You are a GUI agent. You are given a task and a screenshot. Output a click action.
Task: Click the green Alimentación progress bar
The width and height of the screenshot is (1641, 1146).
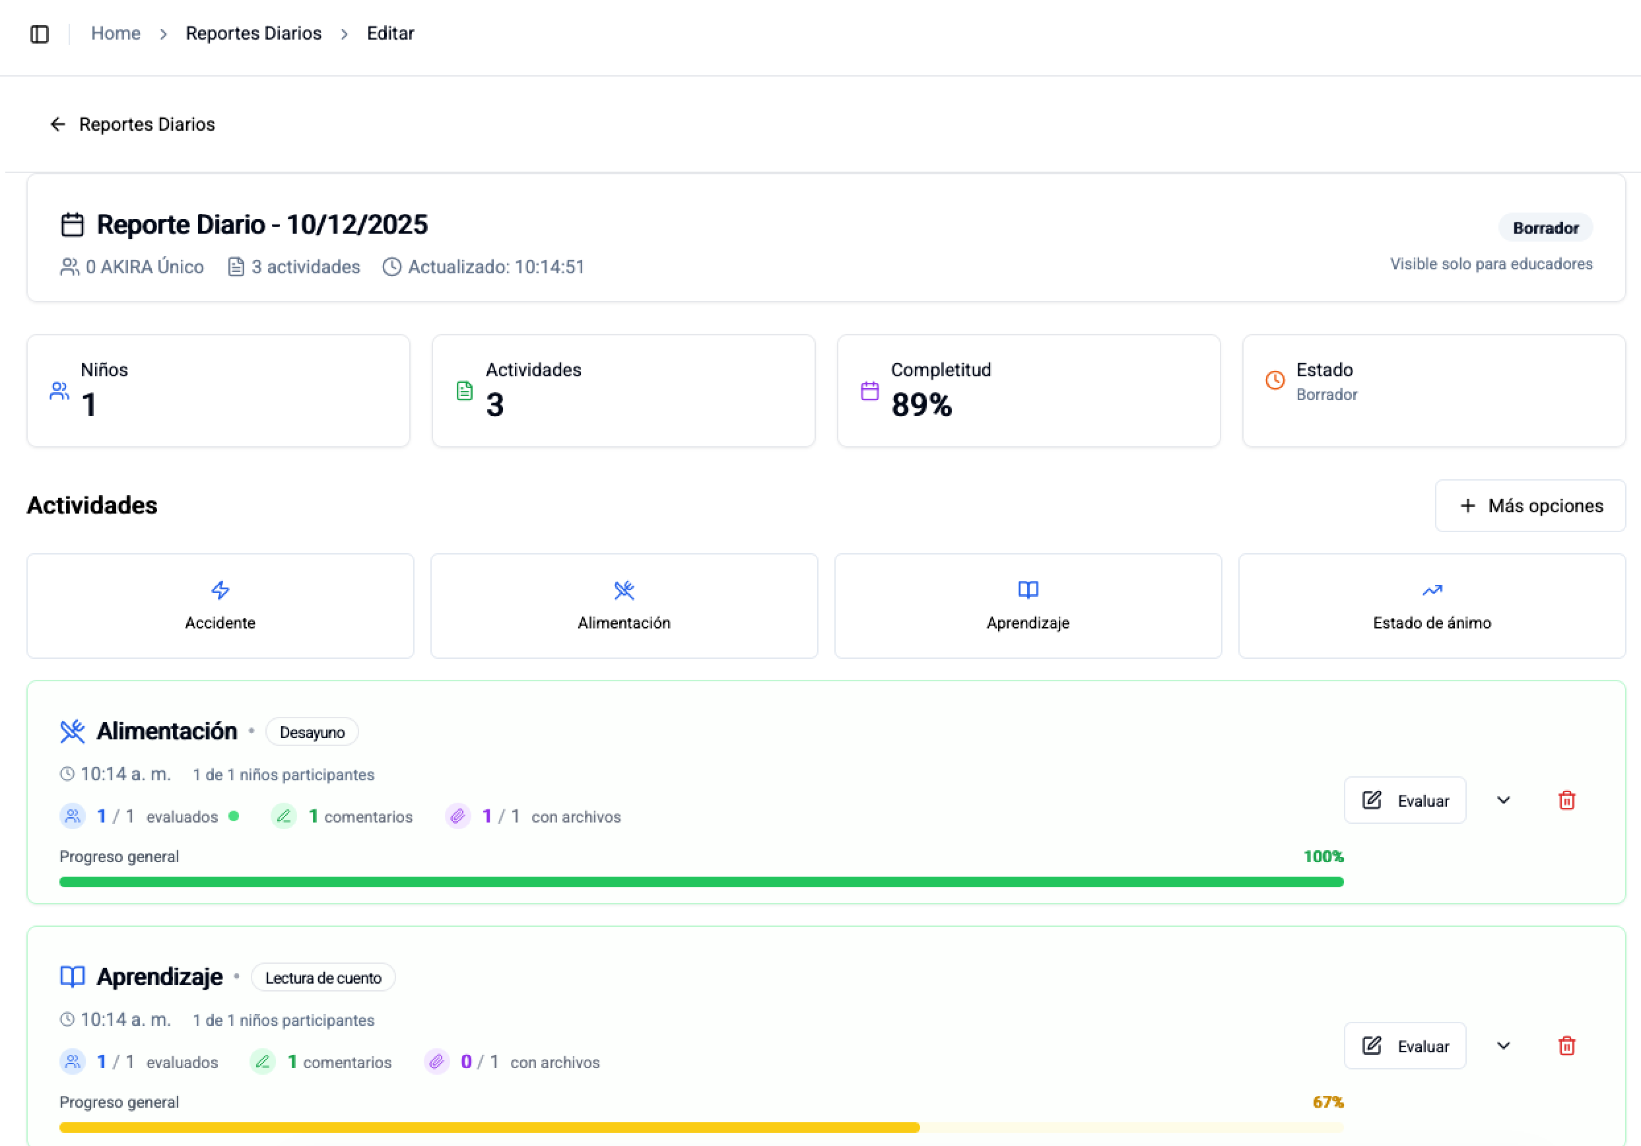[x=700, y=881]
